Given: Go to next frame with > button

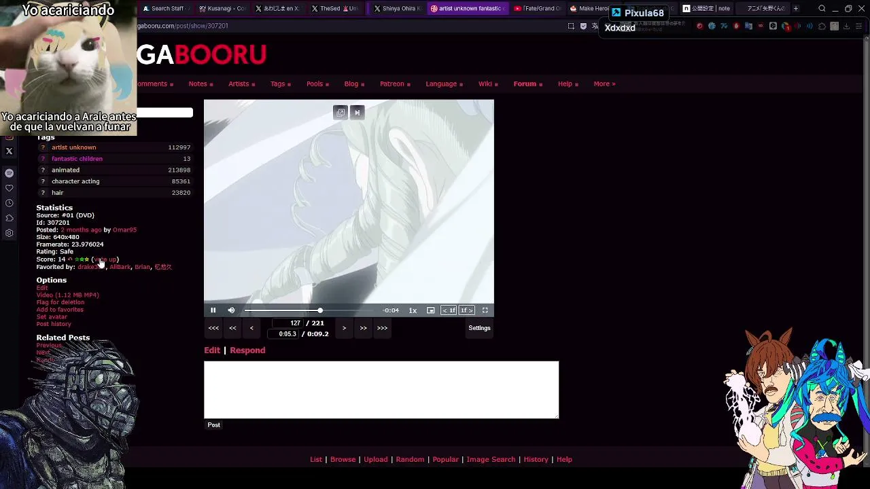Looking at the screenshot, I should [x=344, y=328].
